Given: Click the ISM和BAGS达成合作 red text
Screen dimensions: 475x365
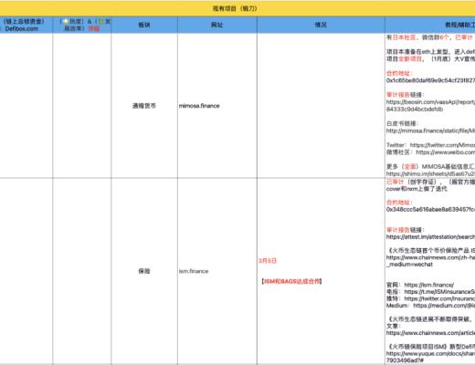Looking at the screenshot, I should pyautogui.click(x=291, y=281).
